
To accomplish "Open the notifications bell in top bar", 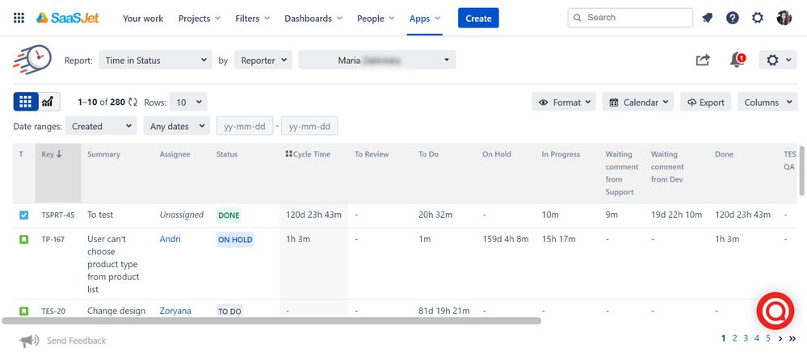I will tap(708, 18).
